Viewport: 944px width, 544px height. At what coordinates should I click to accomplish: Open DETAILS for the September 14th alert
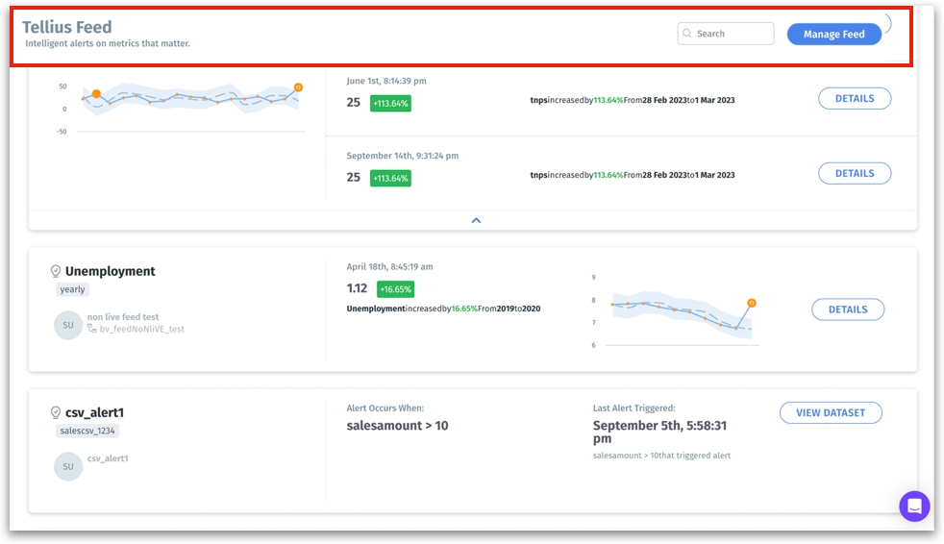point(854,173)
